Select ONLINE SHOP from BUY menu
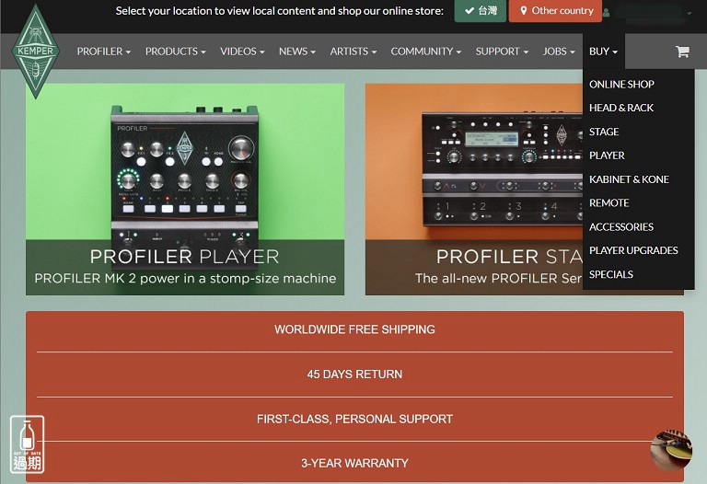The image size is (707, 484). pos(621,85)
